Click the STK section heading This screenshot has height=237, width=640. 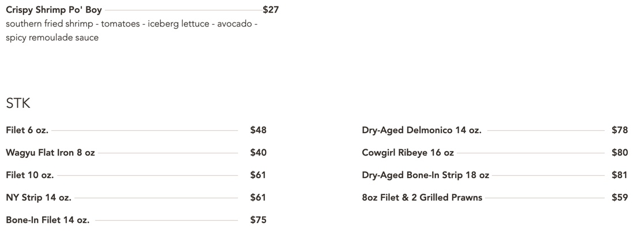[x=18, y=104]
